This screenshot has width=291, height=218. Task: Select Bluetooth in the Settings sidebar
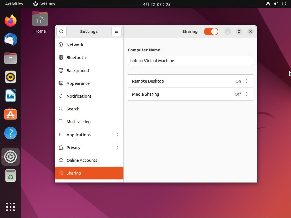(76, 57)
